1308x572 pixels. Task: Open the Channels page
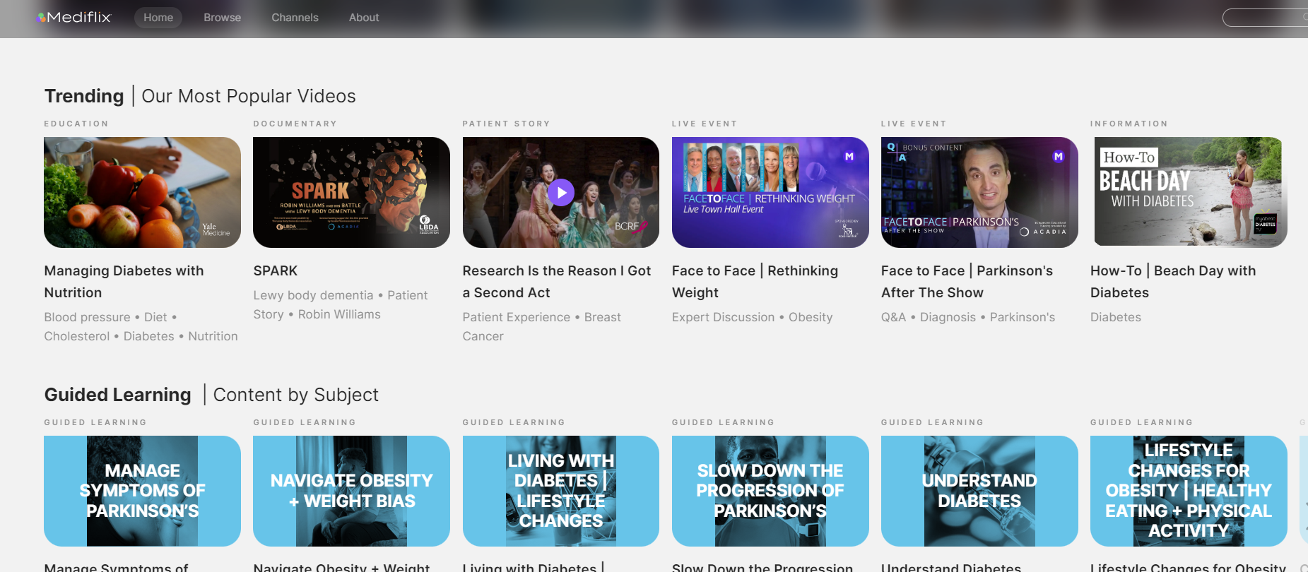pos(295,18)
